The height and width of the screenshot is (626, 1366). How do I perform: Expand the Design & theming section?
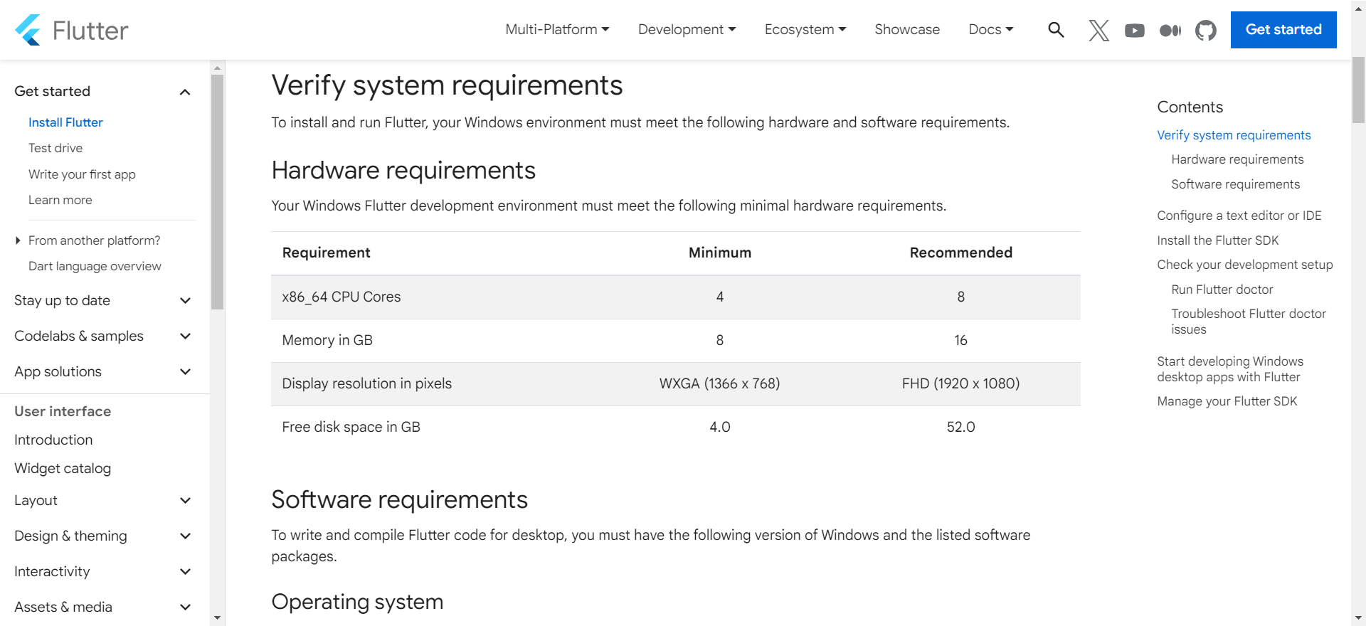click(185, 536)
